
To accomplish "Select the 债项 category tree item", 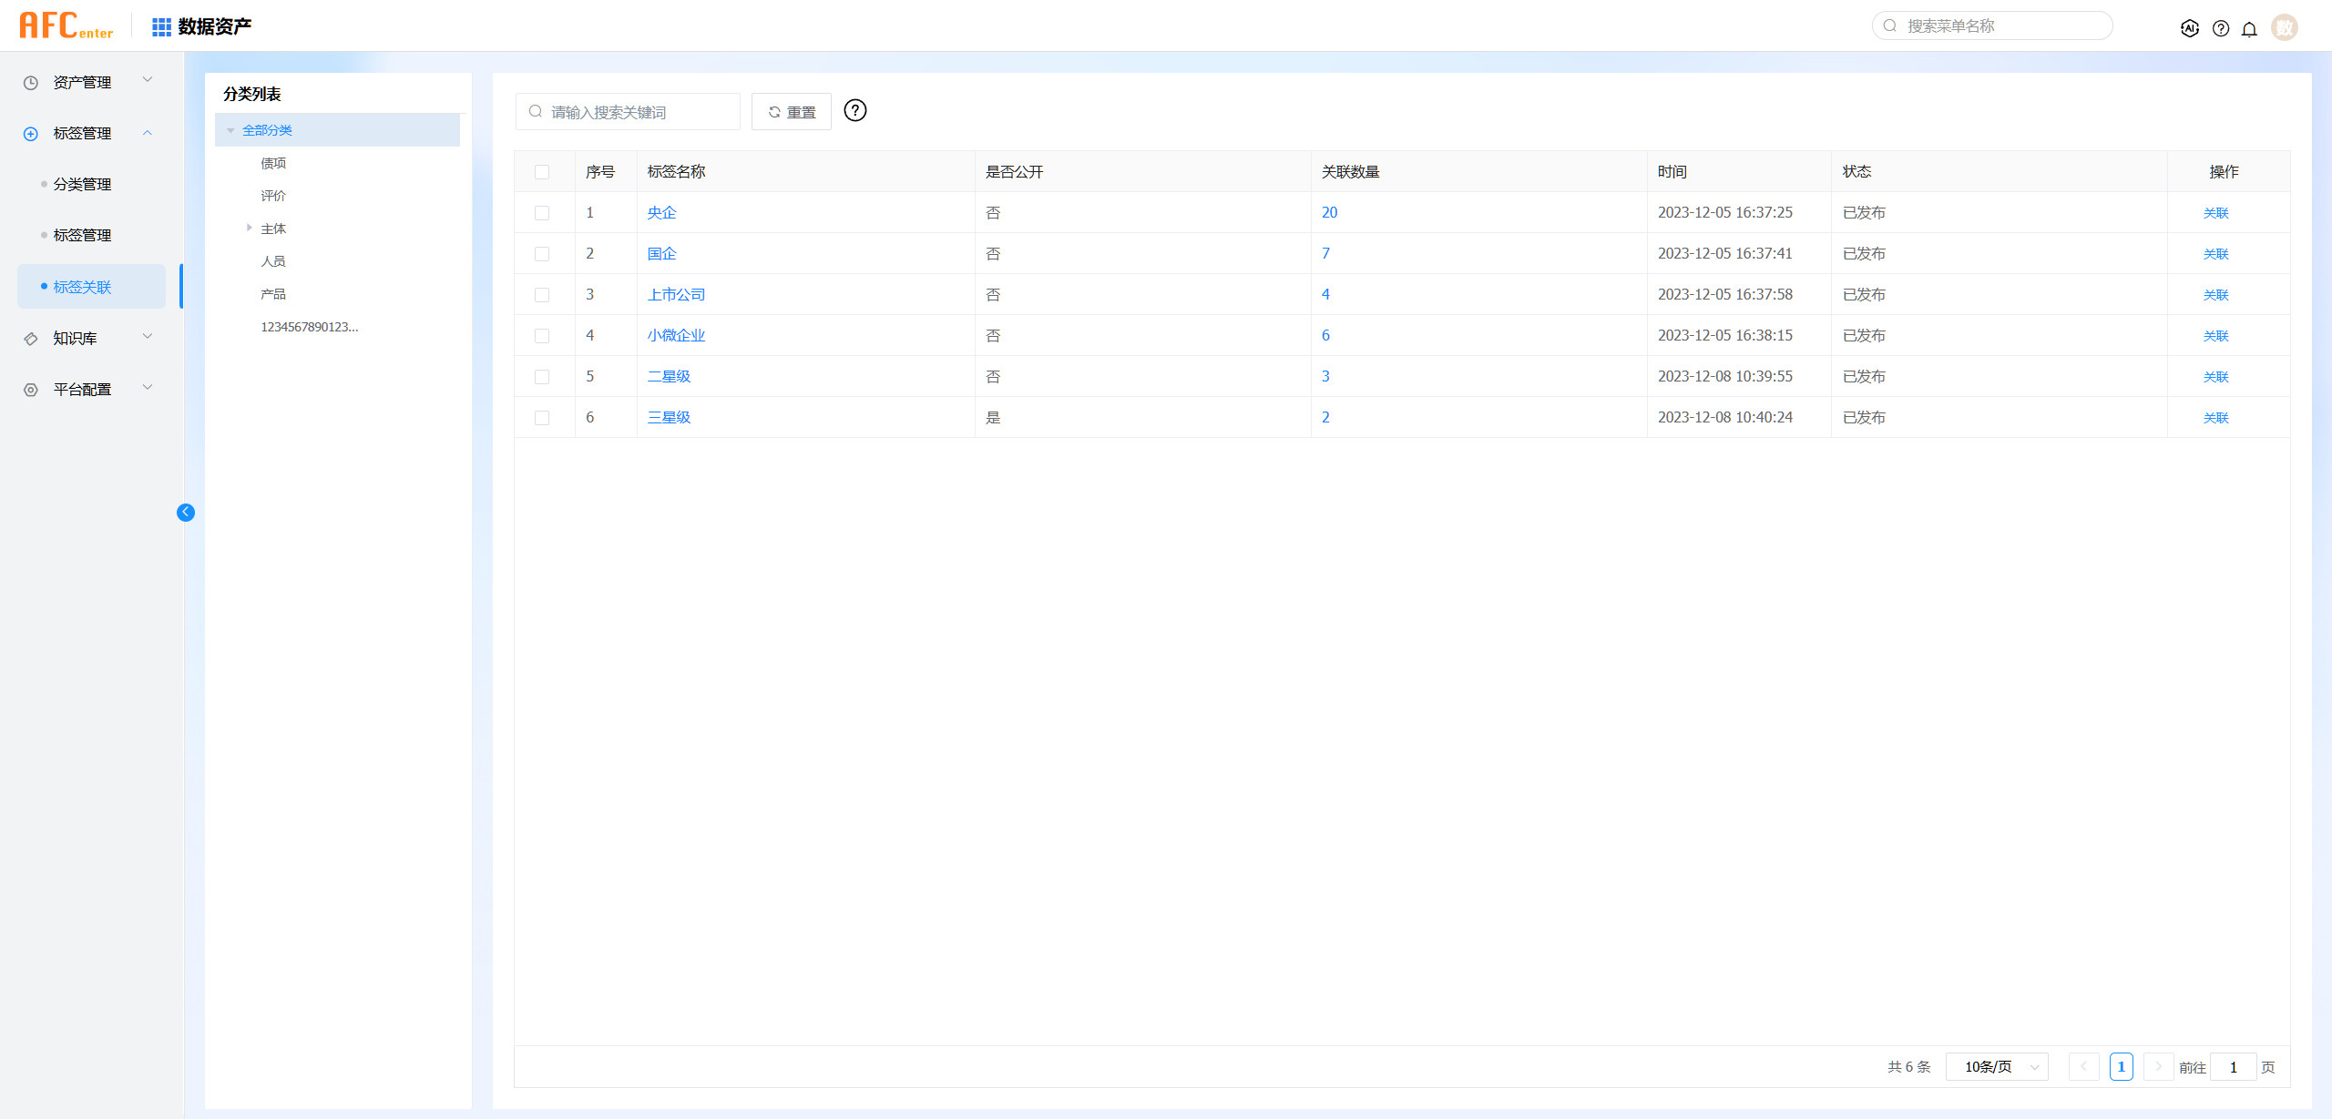I will 273,163.
